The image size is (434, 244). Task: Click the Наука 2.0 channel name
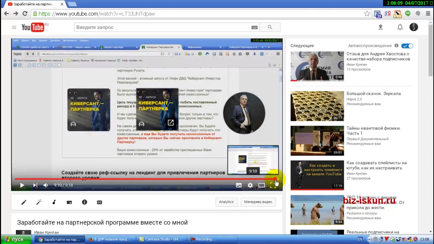(354, 99)
